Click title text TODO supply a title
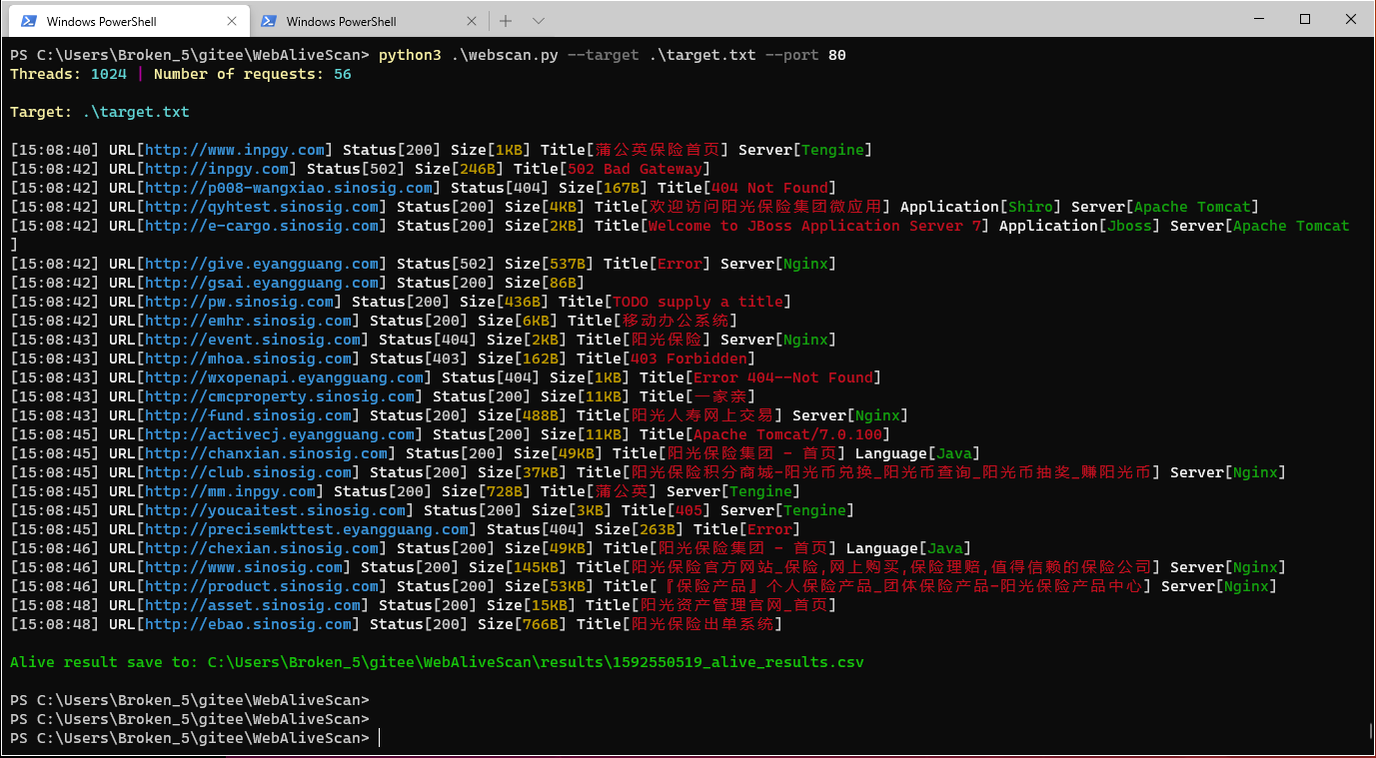The height and width of the screenshot is (758, 1376). pyautogui.click(x=697, y=302)
